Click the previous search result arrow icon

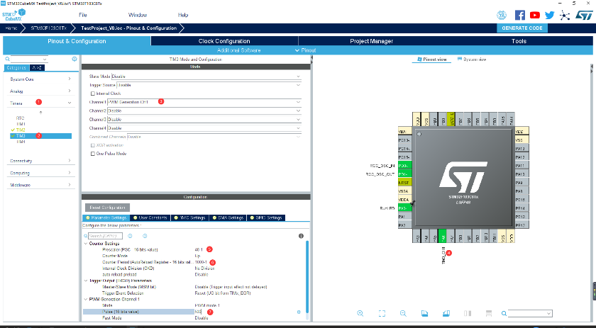point(130,236)
